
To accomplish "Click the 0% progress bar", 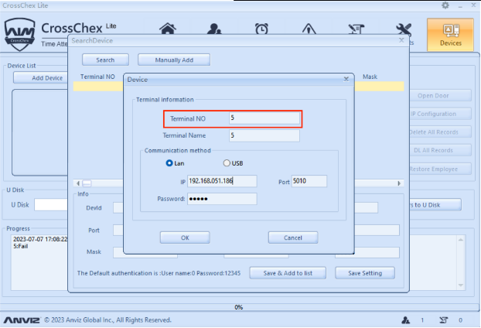I will pos(239,307).
